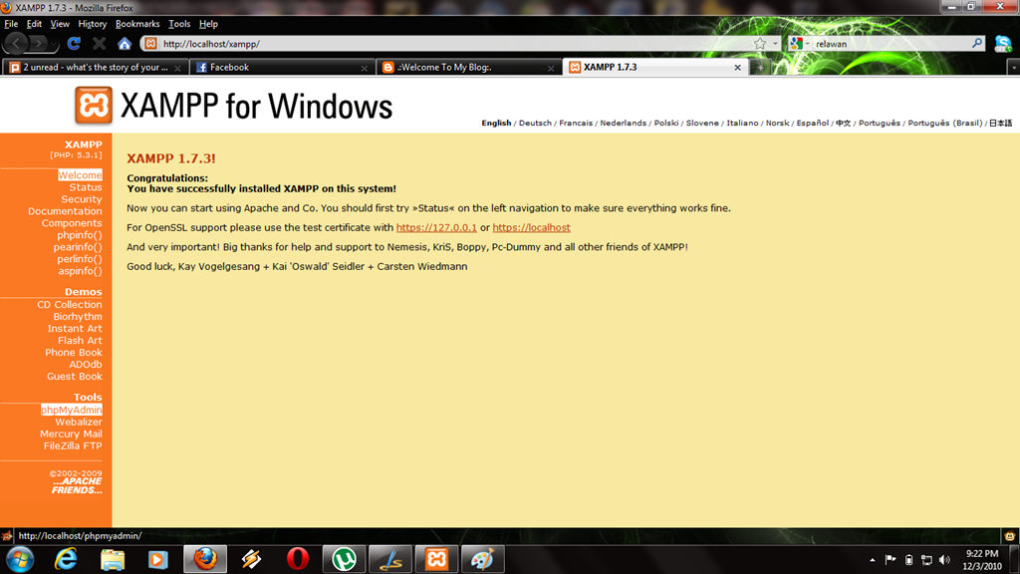The image size is (1020, 574).
Task: Open the History menu
Action: [x=92, y=24]
